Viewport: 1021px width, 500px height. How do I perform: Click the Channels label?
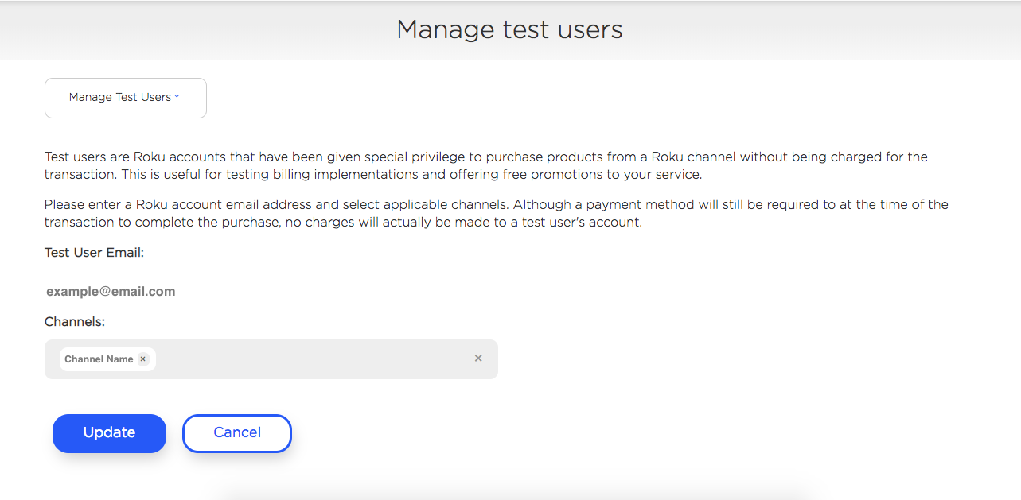75,322
